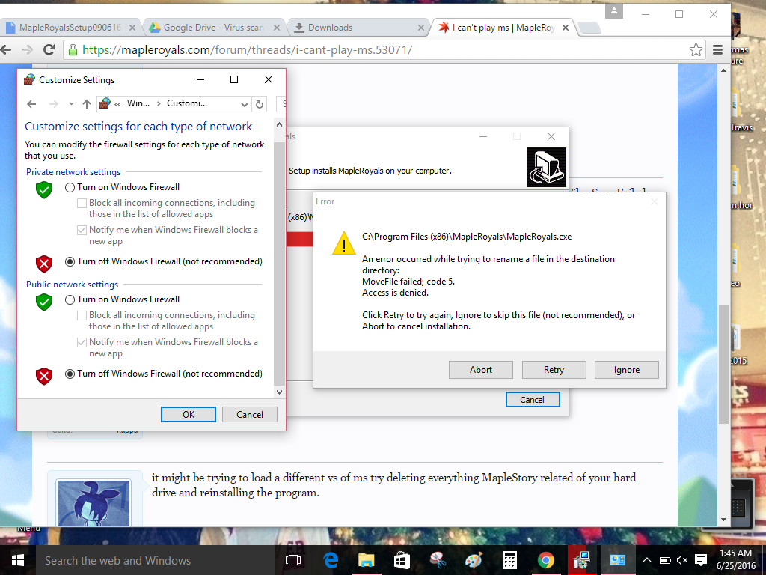Image resolution: width=766 pixels, height=575 pixels.
Task: Open Chrome user profile button
Action: coord(614,10)
